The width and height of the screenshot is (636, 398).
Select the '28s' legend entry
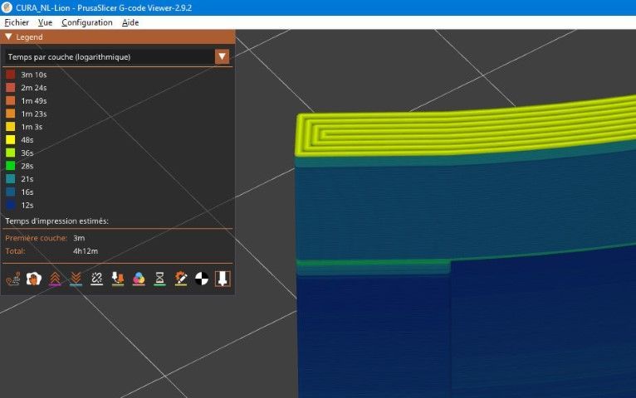pos(20,166)
